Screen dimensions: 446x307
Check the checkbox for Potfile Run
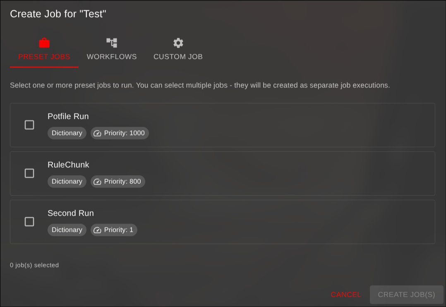pos(29,125)
